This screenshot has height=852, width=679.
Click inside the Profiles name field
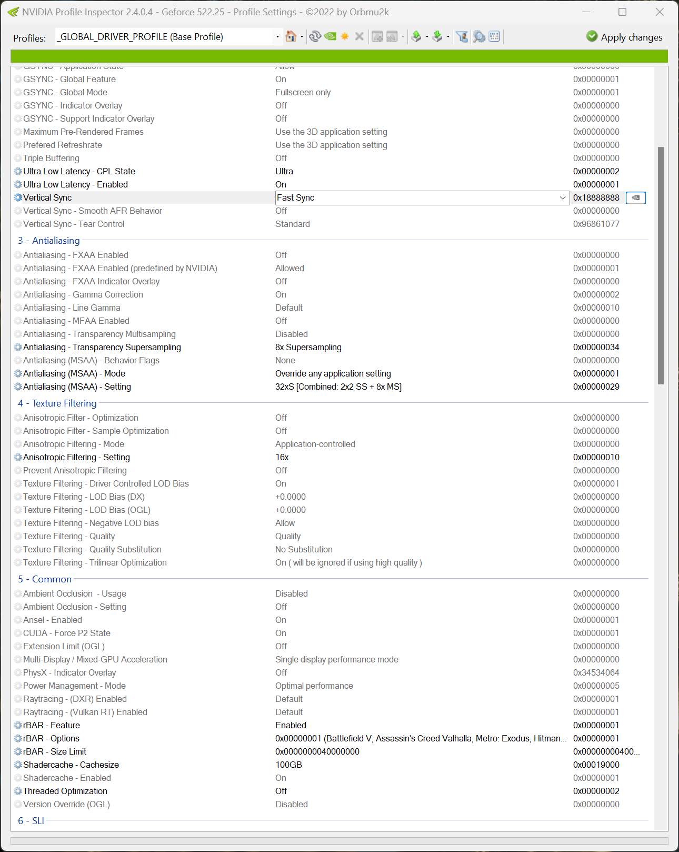[164, 37]
